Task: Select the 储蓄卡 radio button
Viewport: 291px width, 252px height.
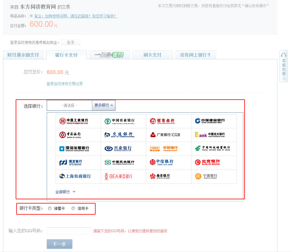Action: click(50, 208)
